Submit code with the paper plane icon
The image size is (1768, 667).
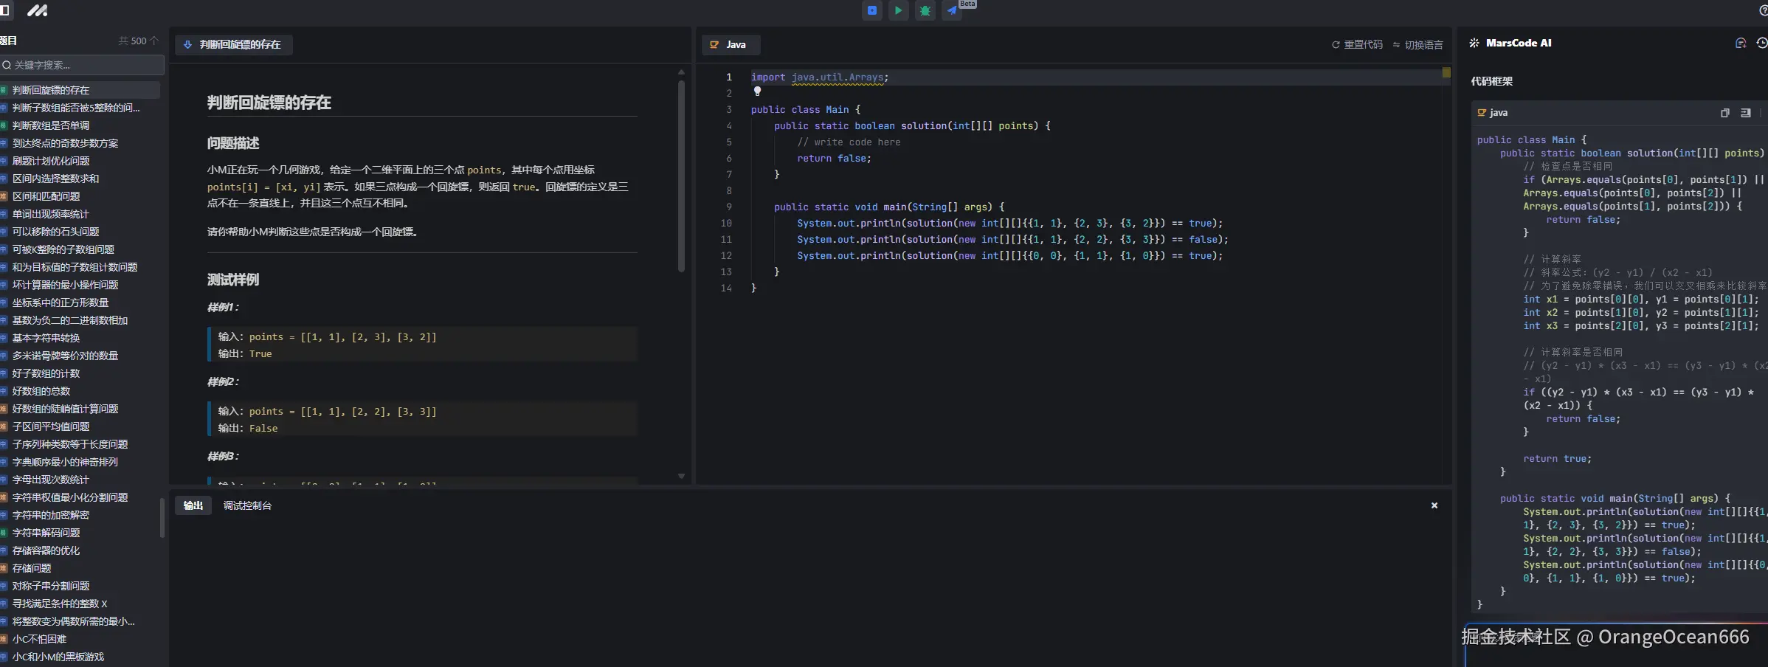pos(952,10)
